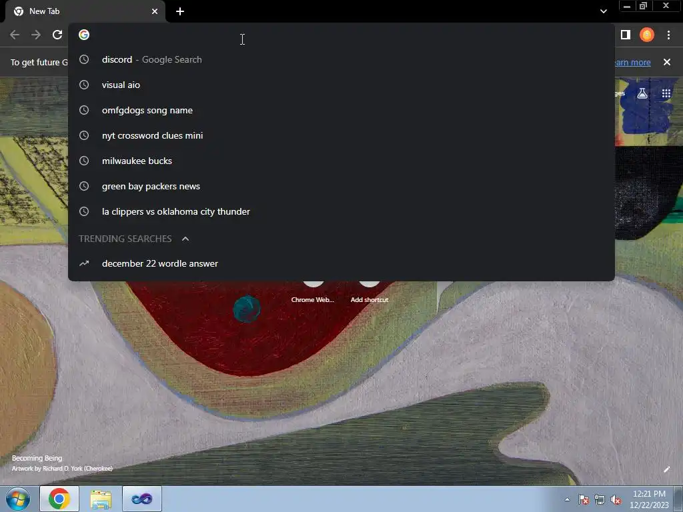Close the New Tab tab
The width and height of the screenshot is (683, 512).
155,11
